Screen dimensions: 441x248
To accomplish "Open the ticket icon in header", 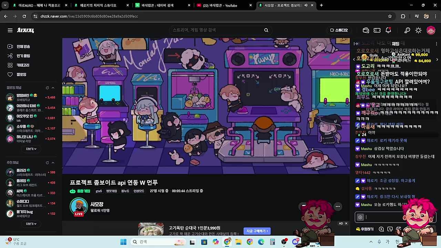I will [x=377, y=30].
